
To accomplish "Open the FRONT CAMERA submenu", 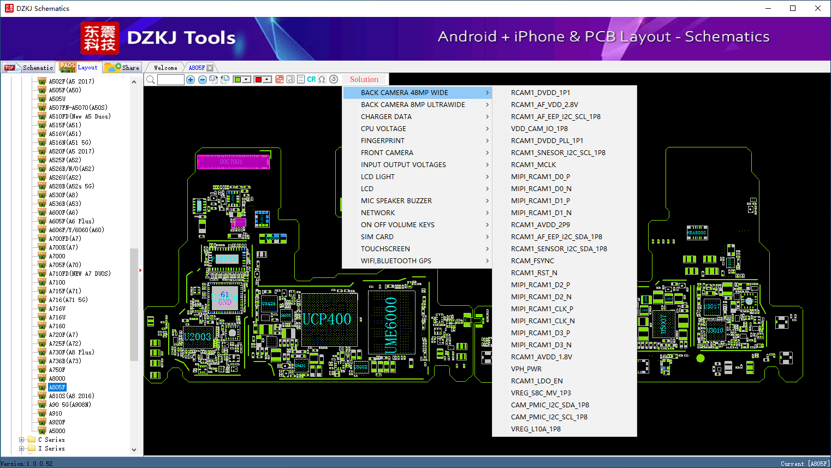I will [x=417, y=152].
